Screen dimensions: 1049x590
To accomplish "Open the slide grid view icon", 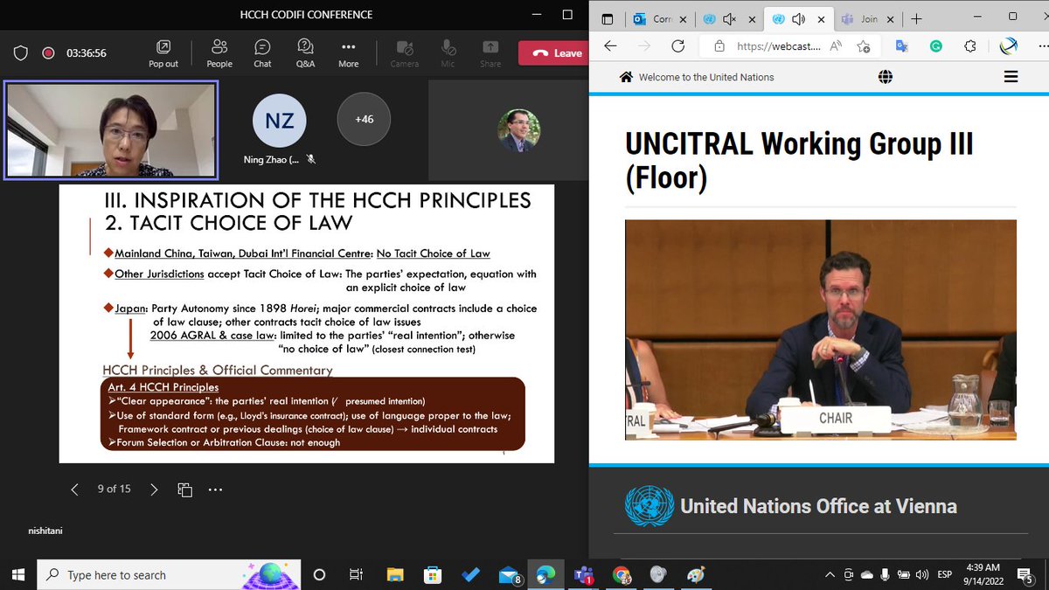I will coord(184,489).
